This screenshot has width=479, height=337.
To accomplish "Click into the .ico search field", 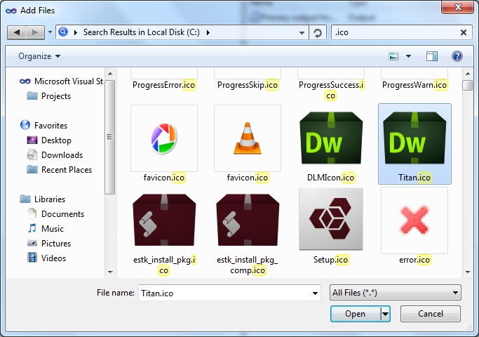I will (x=396, y=32).
